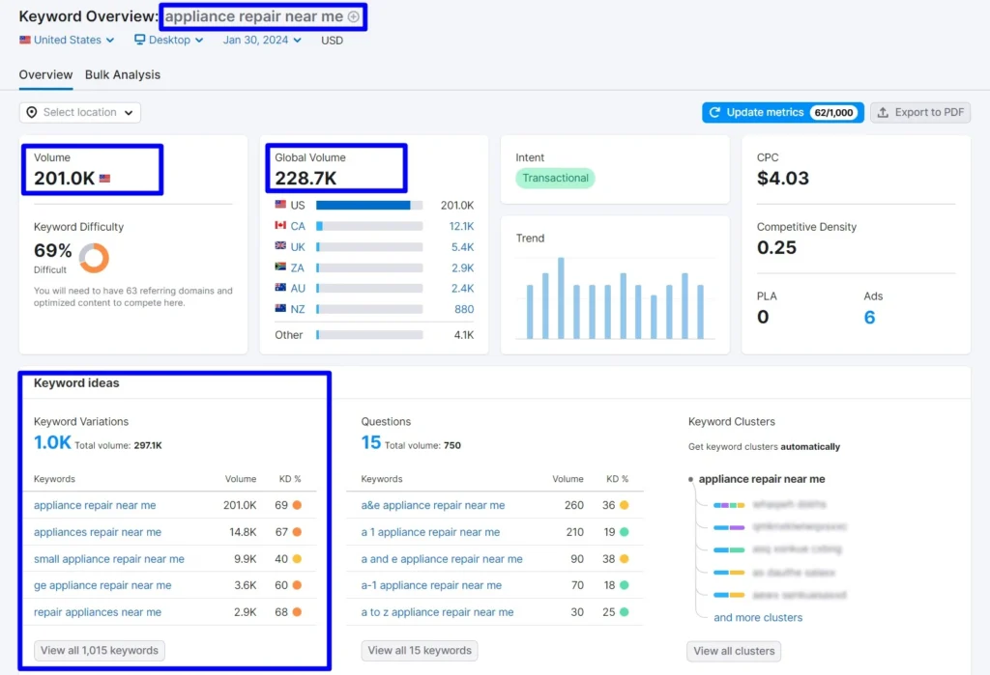
Task: Open the Select location dropdown
Action: 79,112
